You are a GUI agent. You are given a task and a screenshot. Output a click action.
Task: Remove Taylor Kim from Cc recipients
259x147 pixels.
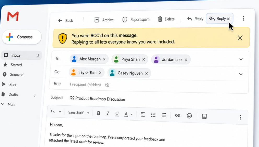click(x=100, y=72)
